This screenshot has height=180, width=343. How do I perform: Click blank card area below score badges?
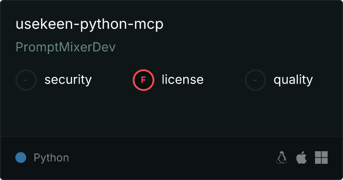pos(171,112)
